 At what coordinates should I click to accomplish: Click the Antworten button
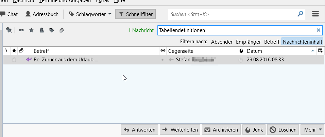pos(140,130)
